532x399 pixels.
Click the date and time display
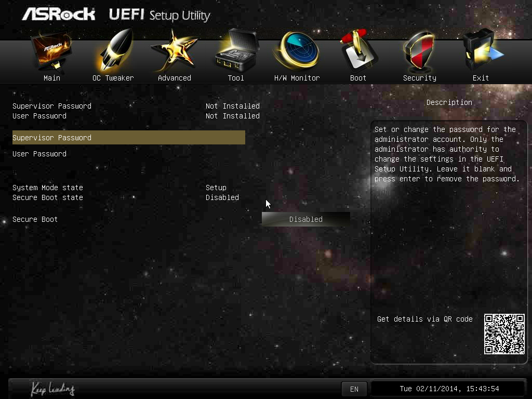click(449, 389)
